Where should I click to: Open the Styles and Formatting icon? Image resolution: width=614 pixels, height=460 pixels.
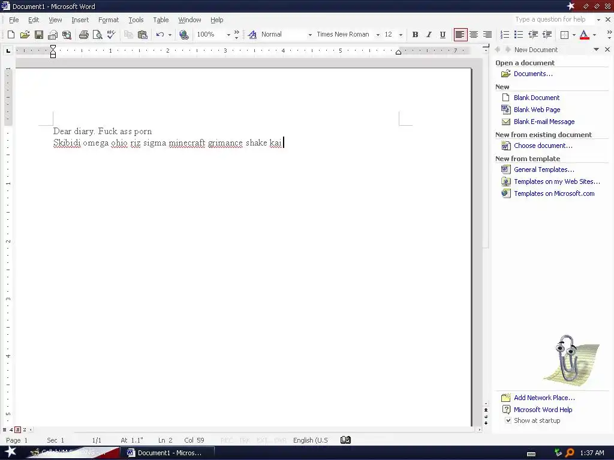252,35
